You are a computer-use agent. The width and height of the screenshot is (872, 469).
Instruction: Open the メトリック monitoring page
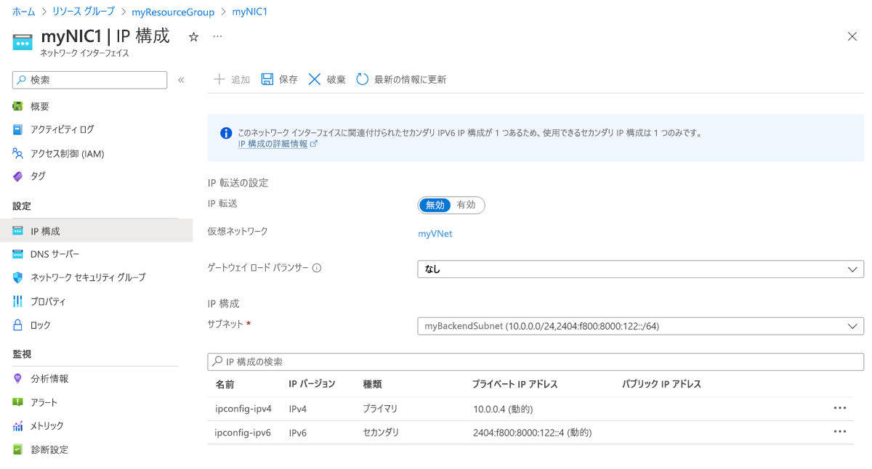point(45,425)
